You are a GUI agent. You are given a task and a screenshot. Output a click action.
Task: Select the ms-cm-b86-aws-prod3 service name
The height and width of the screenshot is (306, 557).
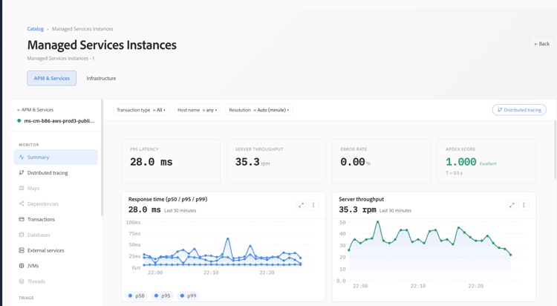point(59,121)
